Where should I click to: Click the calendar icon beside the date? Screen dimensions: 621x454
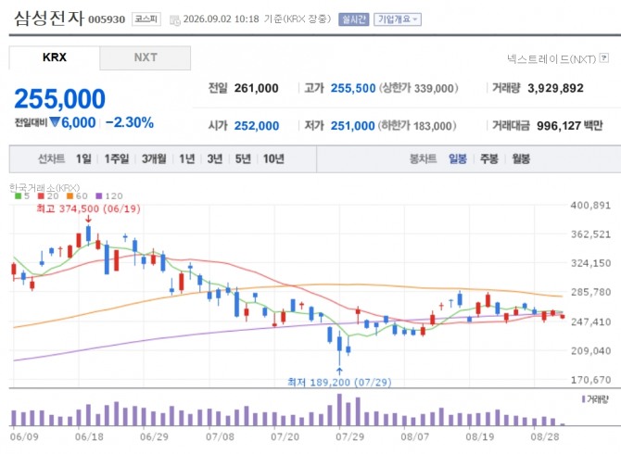pos(174,19)
